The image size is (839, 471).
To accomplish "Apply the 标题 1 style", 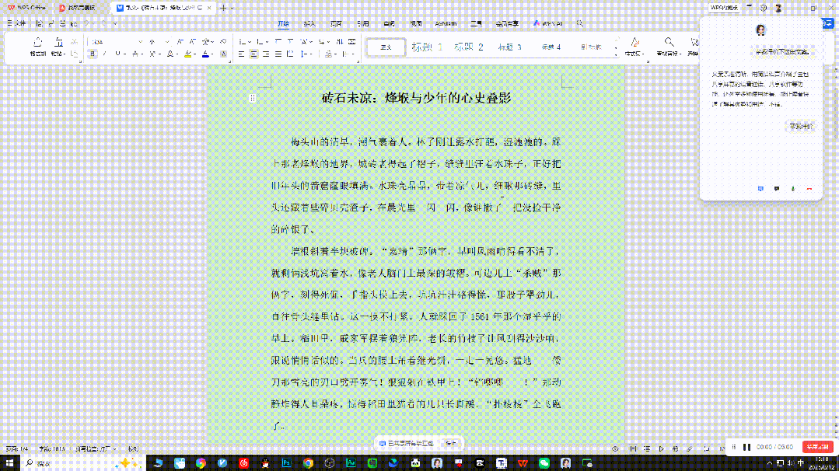I will 426,47.
